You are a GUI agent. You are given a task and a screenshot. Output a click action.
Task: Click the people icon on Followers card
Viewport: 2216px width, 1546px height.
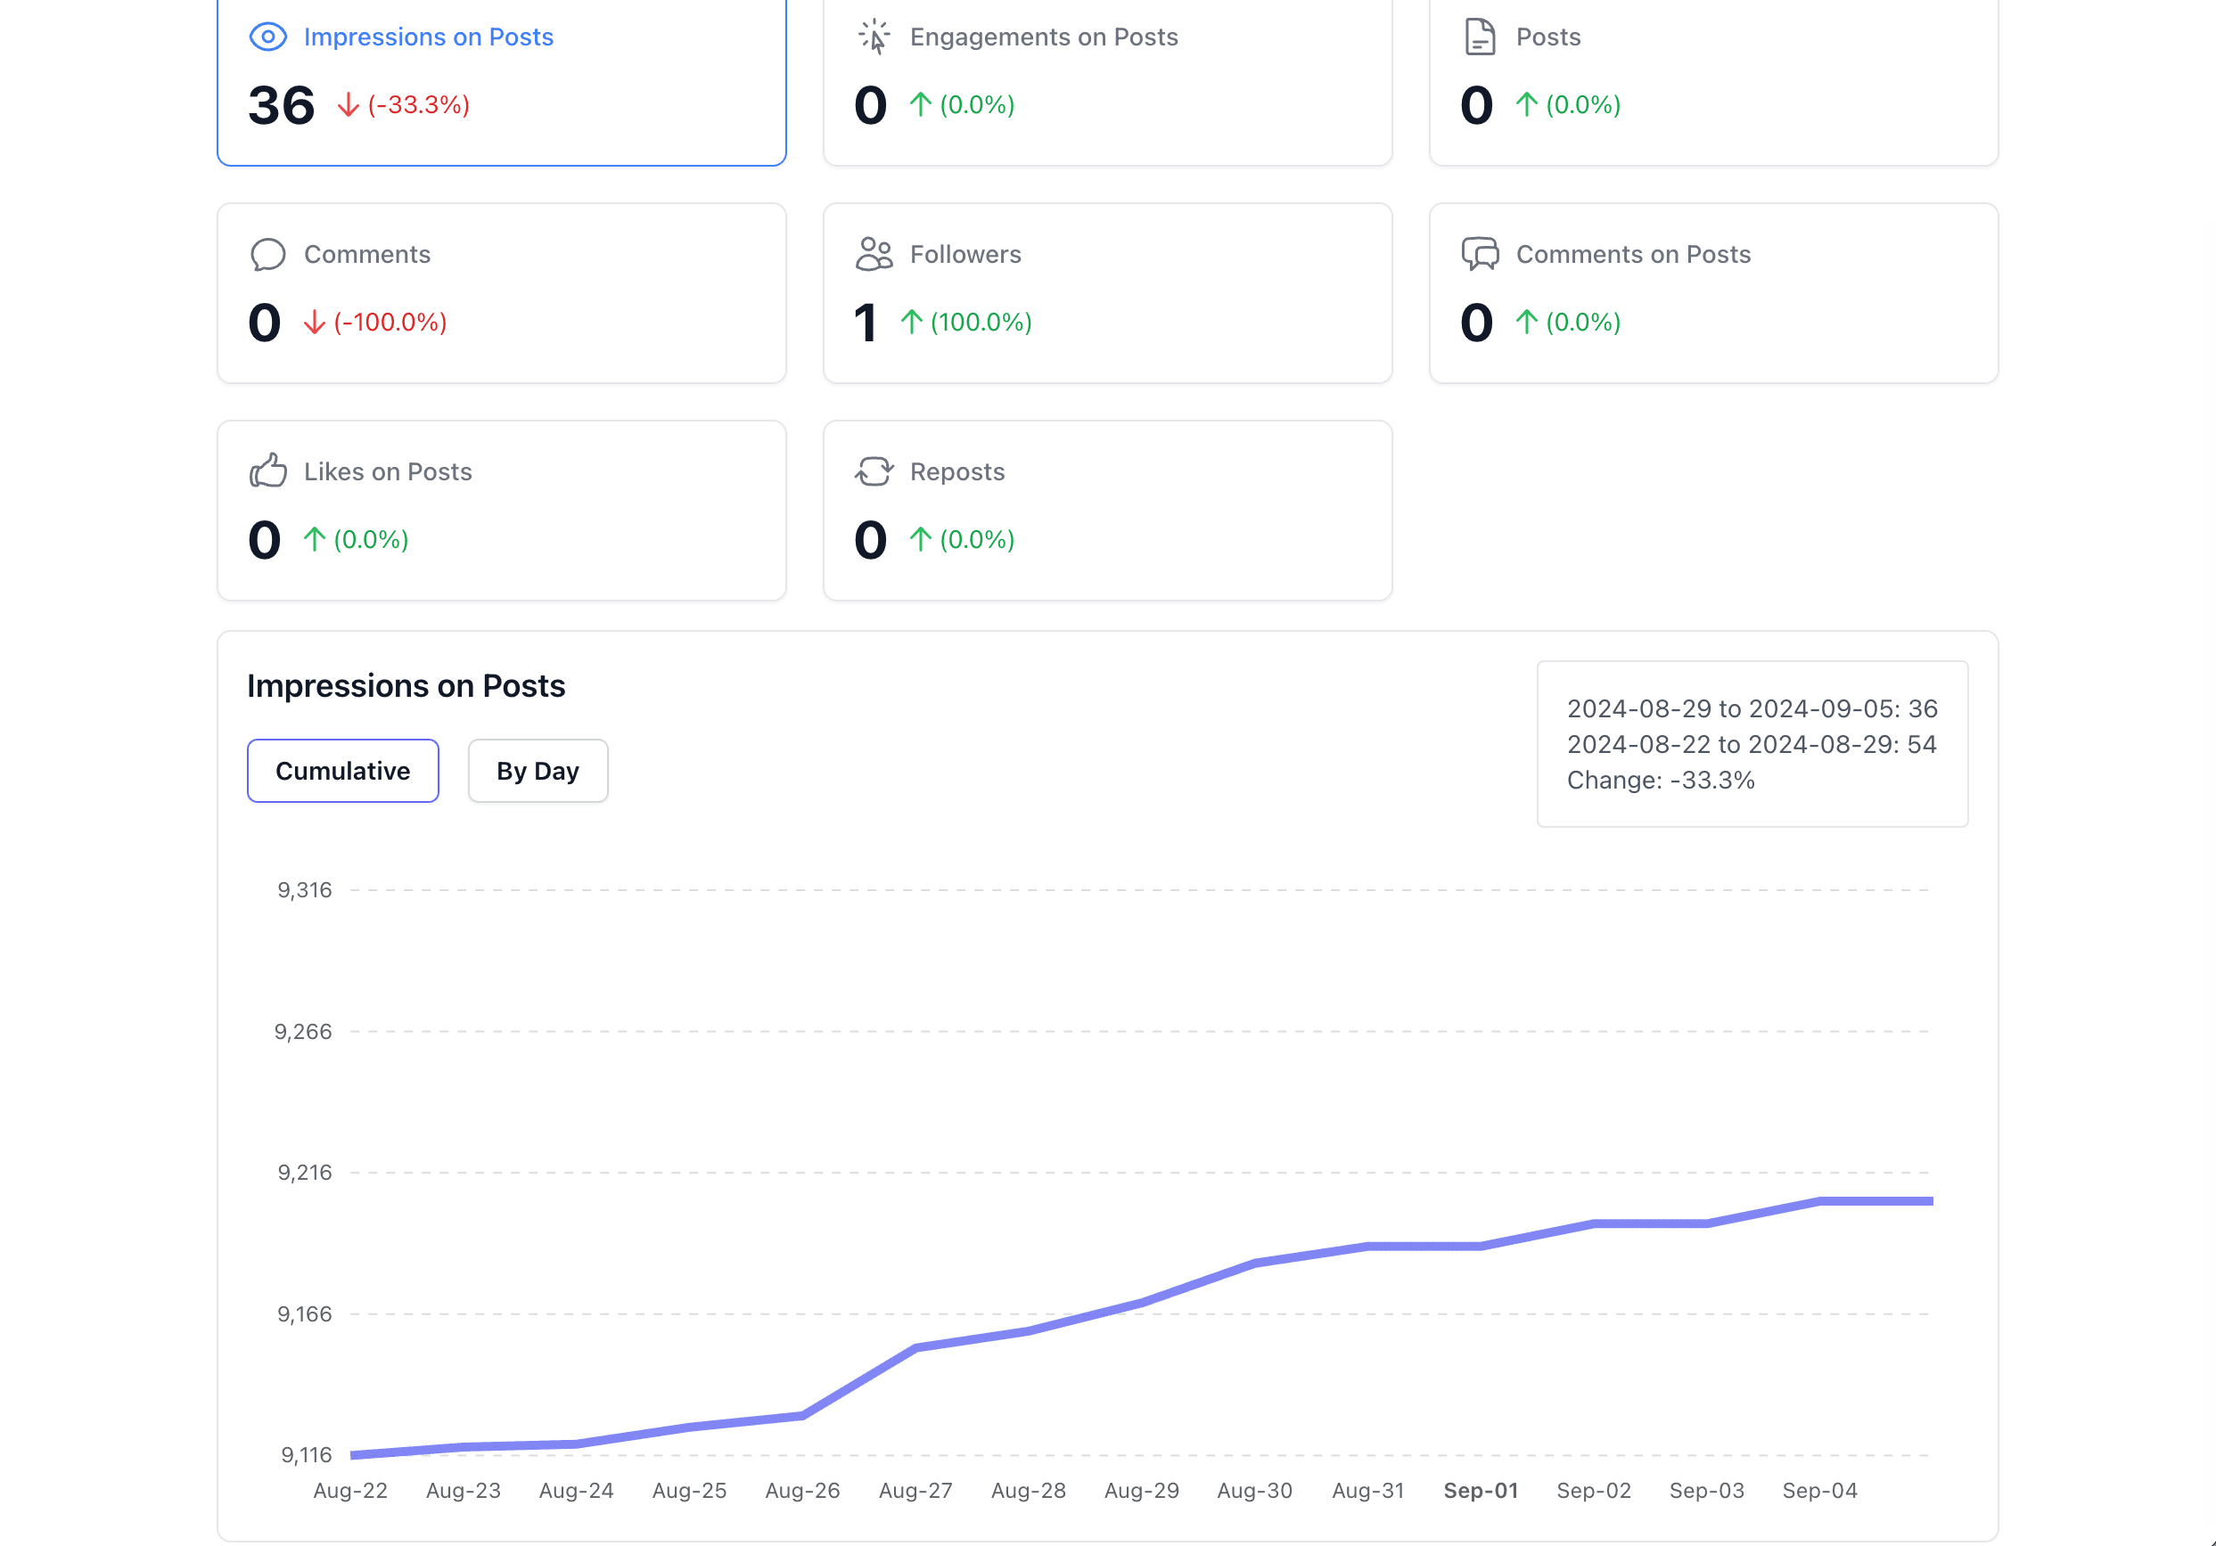(x=874, y=255)
